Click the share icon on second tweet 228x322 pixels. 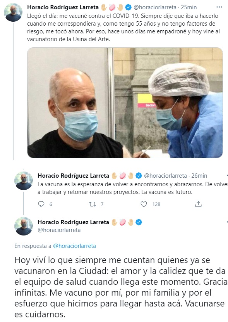coord(198,204)
